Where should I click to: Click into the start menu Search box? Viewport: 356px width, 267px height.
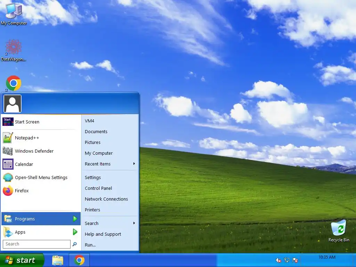[x=37, y=244]
